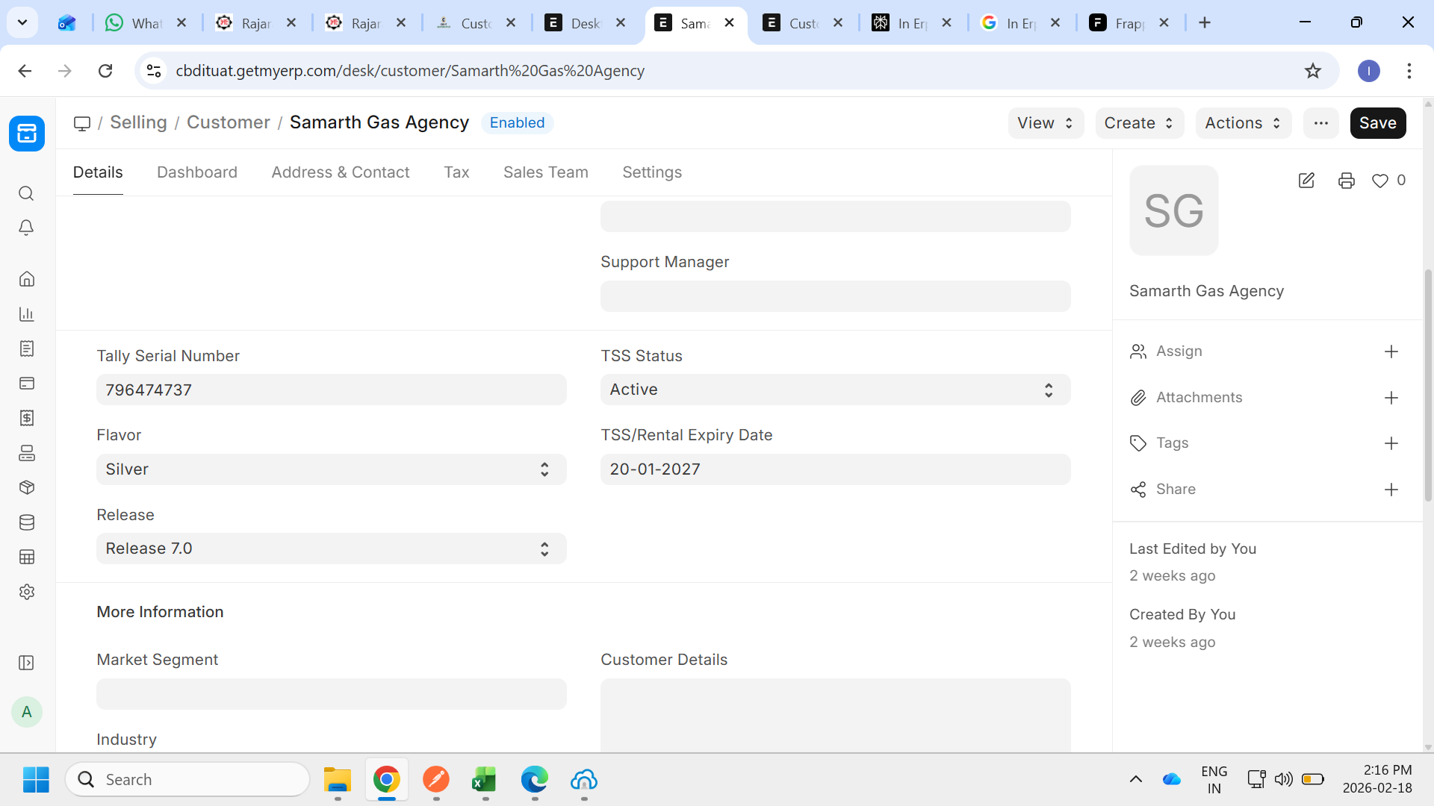Click the TSS/Rental Expiry Date field

coord(835,469)
